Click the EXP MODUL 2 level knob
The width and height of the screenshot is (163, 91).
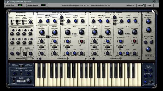tap(148, 30)
